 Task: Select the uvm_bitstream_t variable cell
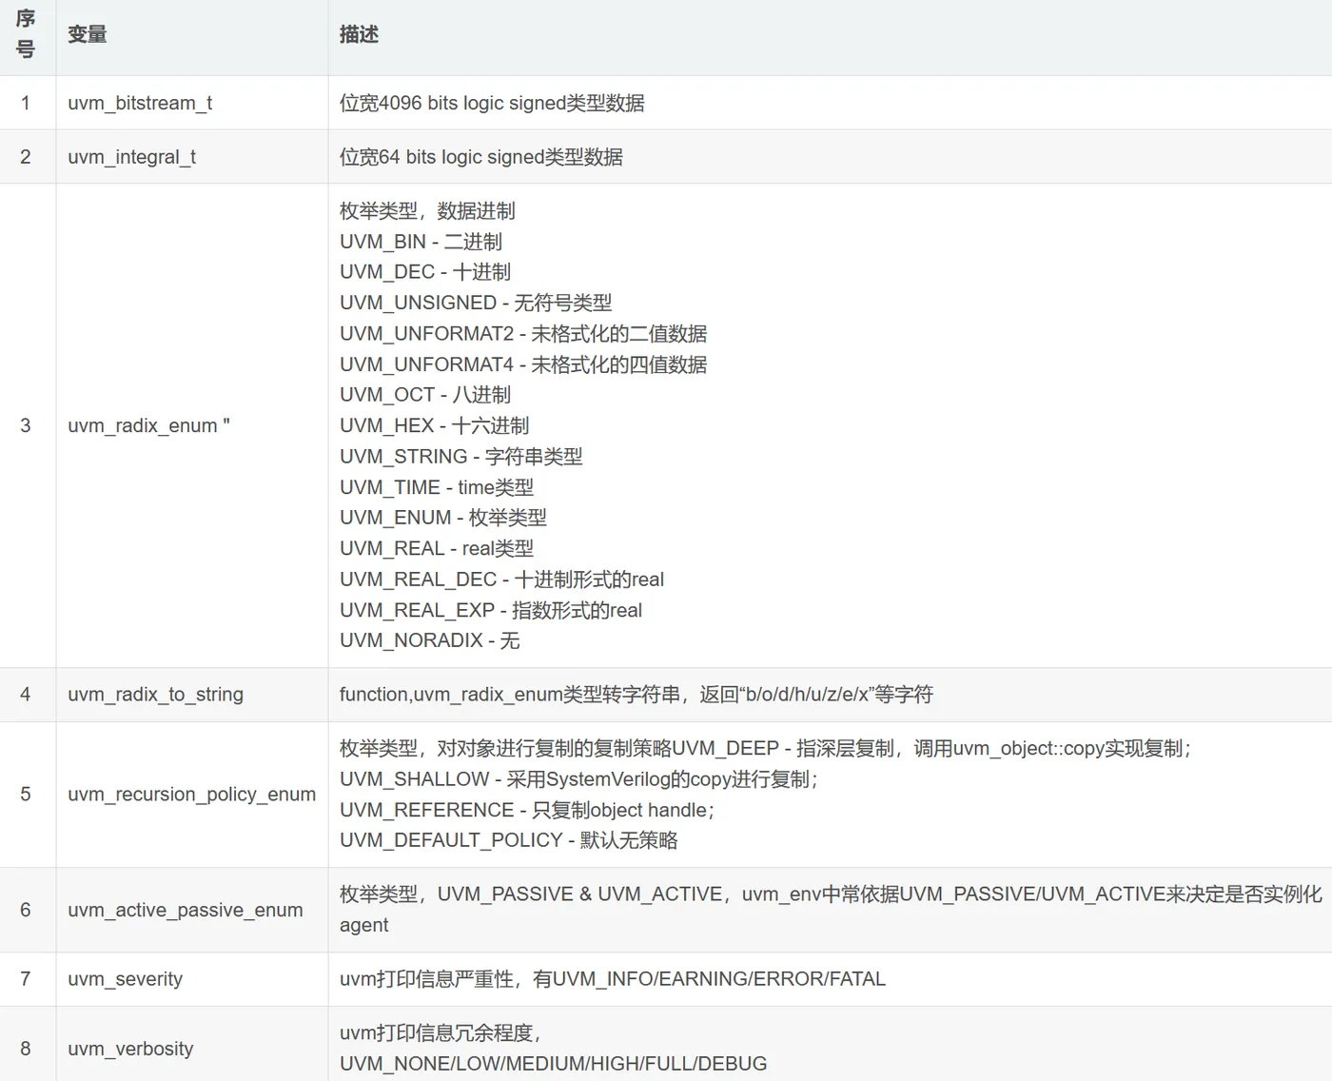(191, 103)
